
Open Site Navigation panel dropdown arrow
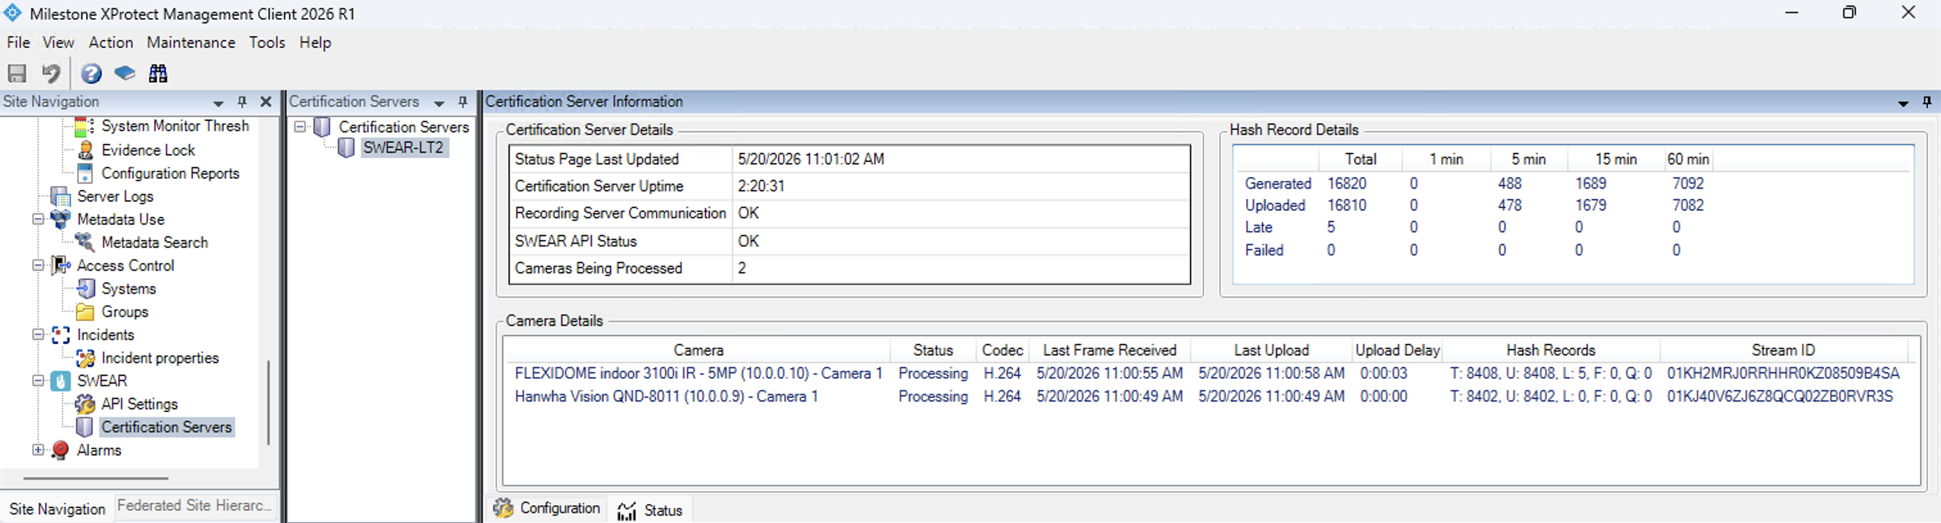(218, 103)
